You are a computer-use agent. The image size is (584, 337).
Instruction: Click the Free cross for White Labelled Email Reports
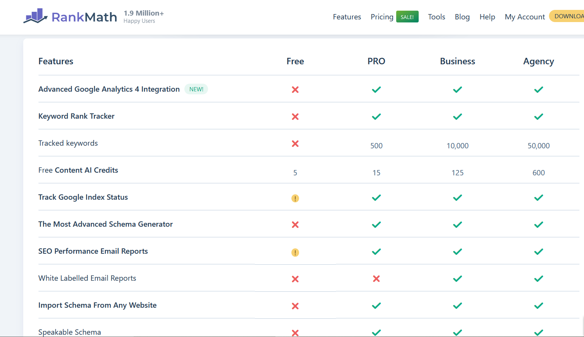pos(295,279)
